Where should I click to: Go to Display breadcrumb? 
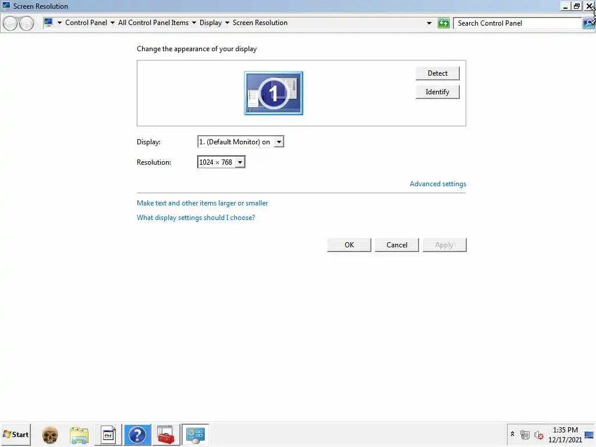coord(210,23)
